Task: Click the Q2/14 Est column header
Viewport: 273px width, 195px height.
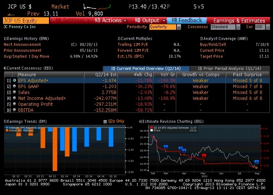Action: (x=101, y=74)
